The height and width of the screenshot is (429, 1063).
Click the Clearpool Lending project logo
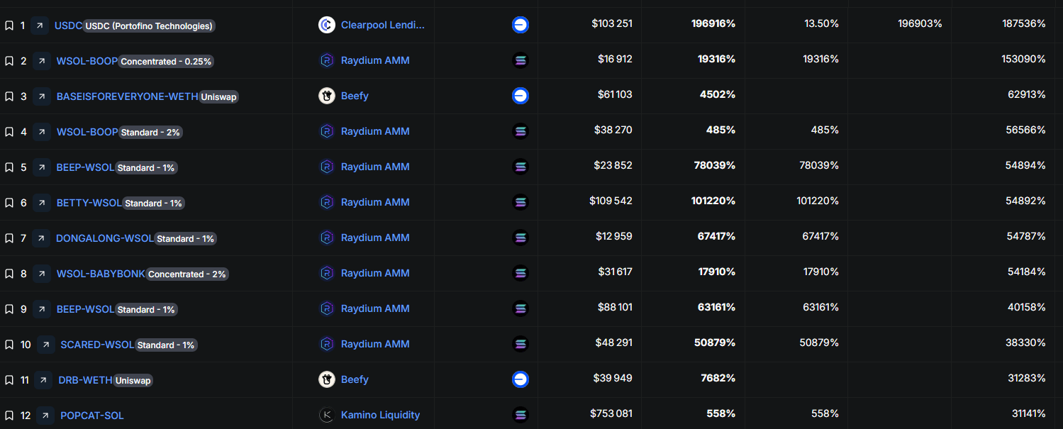326,25
